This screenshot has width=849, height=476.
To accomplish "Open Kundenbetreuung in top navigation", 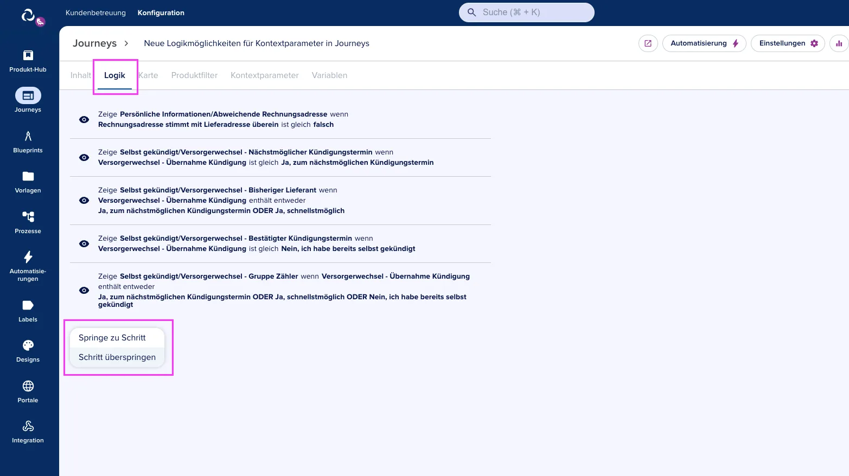I will click(x=95, y=12).
